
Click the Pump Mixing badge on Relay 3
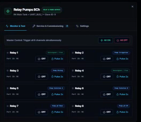pyautogui.click(x=58, y=71)
